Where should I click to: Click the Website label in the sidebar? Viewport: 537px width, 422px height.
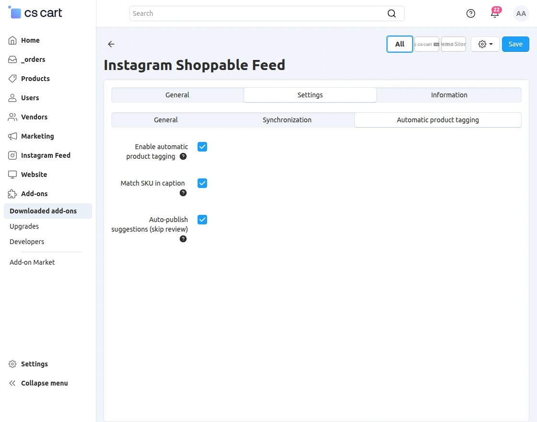coord(34,175)
